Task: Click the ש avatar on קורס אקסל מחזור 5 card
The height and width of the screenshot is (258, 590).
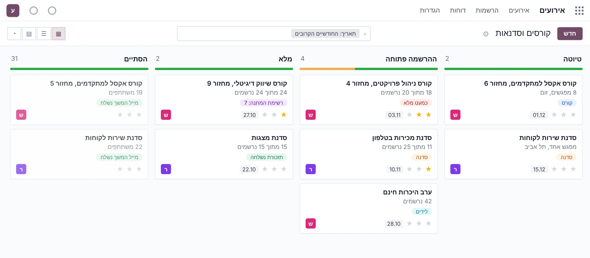Action: tap(21, 115)
